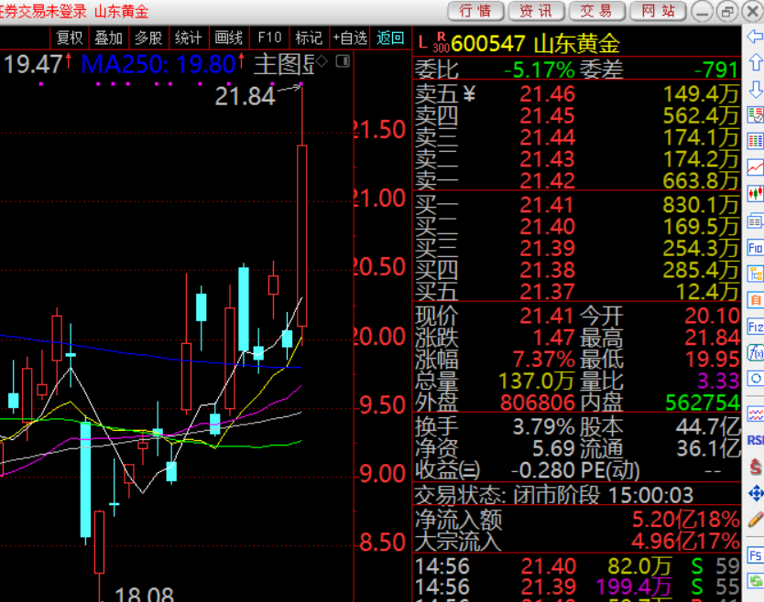Open the 画线 drawing tools dropdown
This screenshot has width=764, height=602.
[228, 38]
